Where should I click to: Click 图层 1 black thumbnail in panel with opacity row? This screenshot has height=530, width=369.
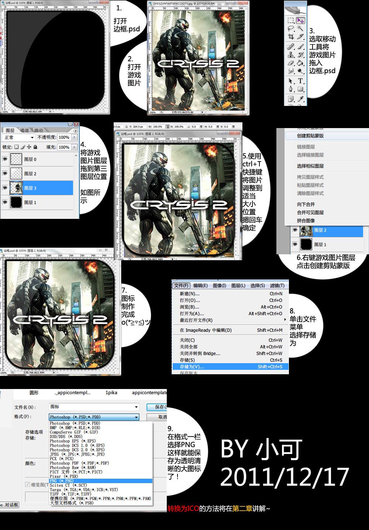(x=16, y=202)
